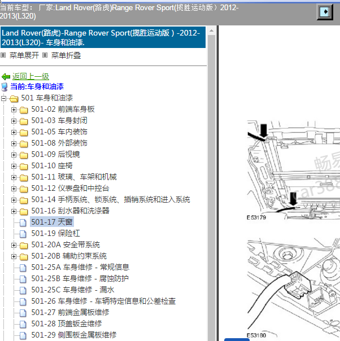Image resolution: width=340 pixels, height=341 pixels.
Task: Open 501-25B 车身维修 - 腐蚀防护
Action: pos(80,278)
